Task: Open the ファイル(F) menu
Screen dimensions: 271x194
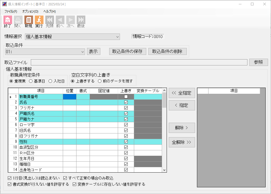Action: pyautogui.click(x=11, y=12)
